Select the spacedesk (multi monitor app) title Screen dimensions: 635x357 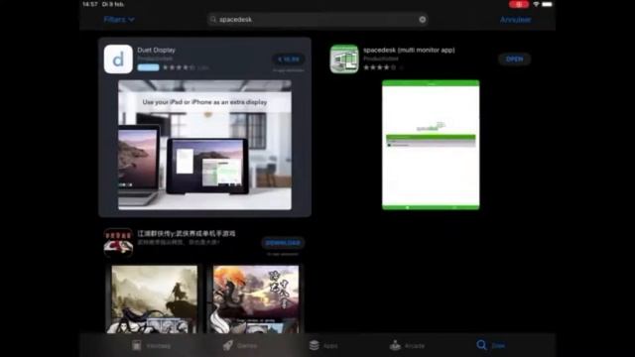click(409, 50)
